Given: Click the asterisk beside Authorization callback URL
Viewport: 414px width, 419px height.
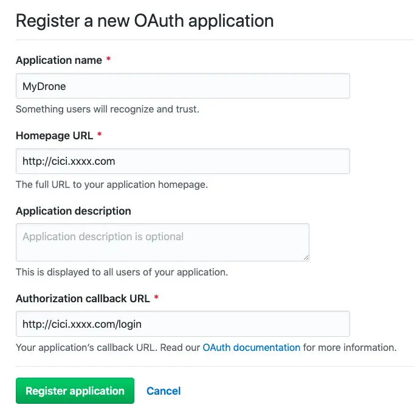Looking at the screenshot, I should [x=156, y=298].
